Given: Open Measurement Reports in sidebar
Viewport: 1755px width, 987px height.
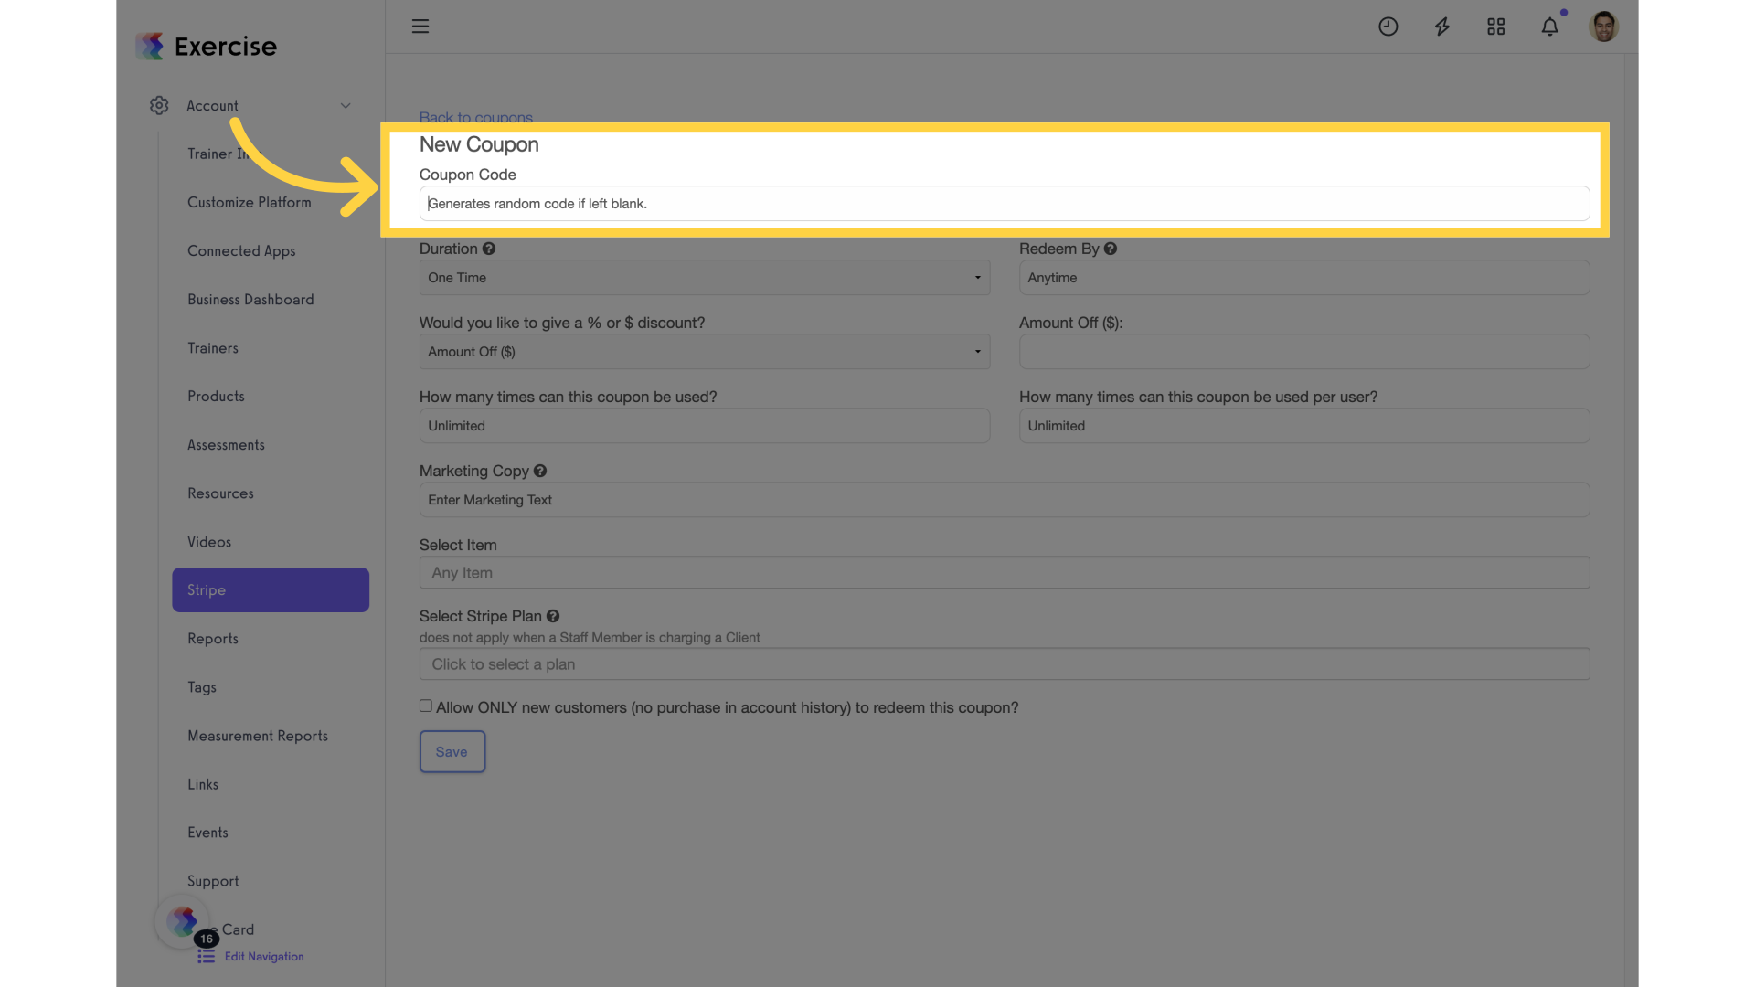Looking at the screenshot, I should (258, 736).
